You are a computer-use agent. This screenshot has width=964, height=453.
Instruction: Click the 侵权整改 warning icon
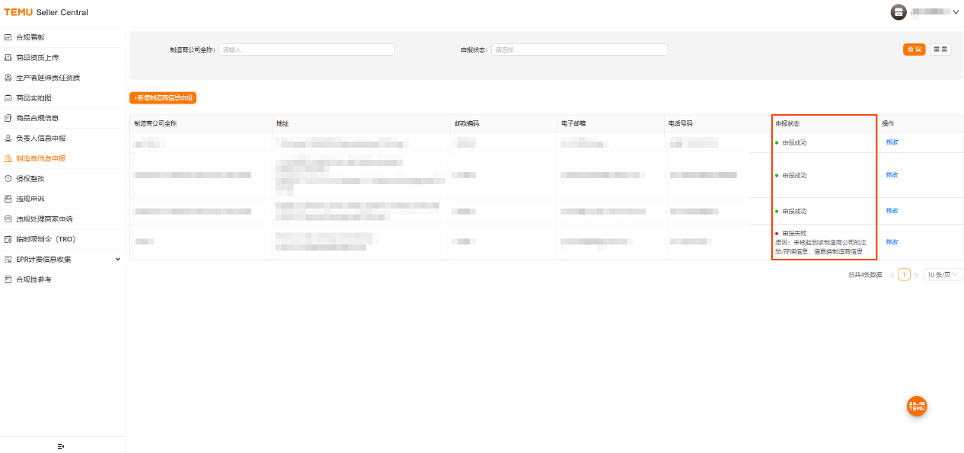[x=8, y=179]
